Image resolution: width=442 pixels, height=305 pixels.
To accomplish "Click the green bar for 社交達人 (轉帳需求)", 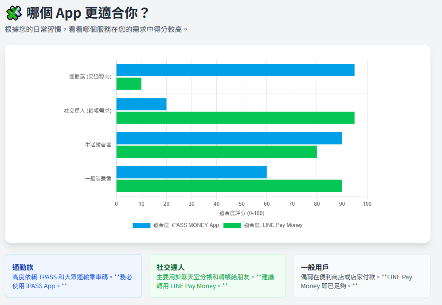I will coord(235,118).
